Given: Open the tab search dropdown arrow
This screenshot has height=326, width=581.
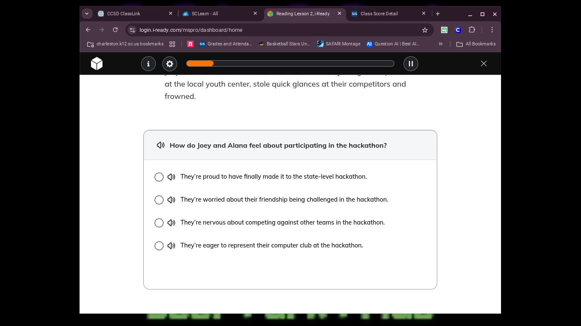Looking at the screenshot, I should (x=87, y=14).
